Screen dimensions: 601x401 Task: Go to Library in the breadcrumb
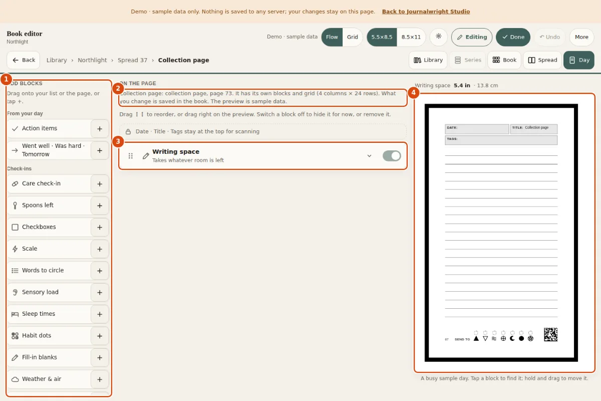coord(57,60)
